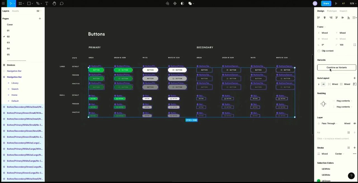Set auto layout direction to vertical
The width and height of the screenshot is (358, 183).
coord(319,84)
